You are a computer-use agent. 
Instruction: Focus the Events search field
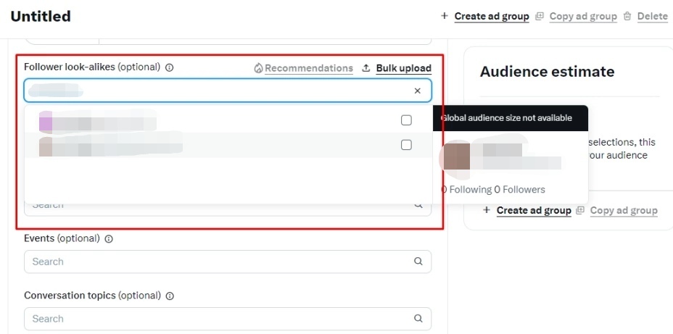click(228, 262)
